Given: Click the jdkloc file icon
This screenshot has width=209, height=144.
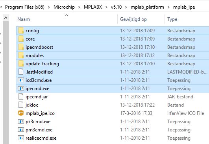Looking at the screenshot, I should click(x=21, y=105).
